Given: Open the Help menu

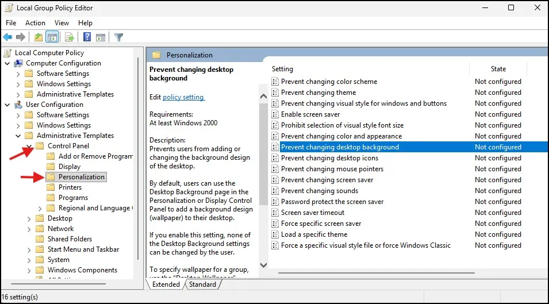Looking at the screenshot, I should [x=85, y=23].
